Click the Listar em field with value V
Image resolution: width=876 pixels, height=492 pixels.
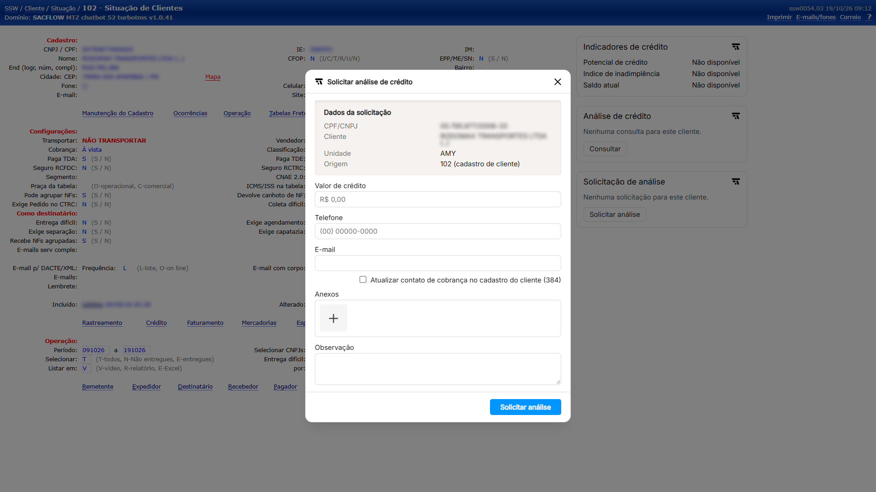[x=86, y=369]
